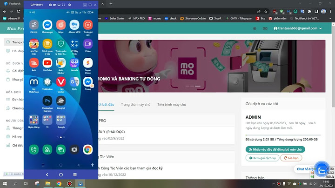Viewport: 335px width, 188px height.
Task: Launch Chrome from the phone dock
Action: click(88, 150)
